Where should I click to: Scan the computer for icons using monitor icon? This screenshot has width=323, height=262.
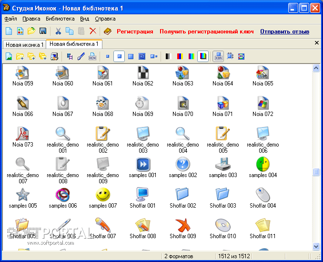tap(54, 56)
